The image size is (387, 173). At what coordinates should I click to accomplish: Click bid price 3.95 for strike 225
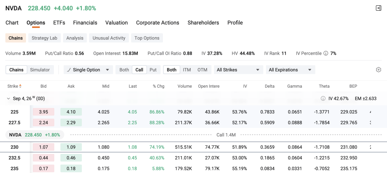point(44,112)
